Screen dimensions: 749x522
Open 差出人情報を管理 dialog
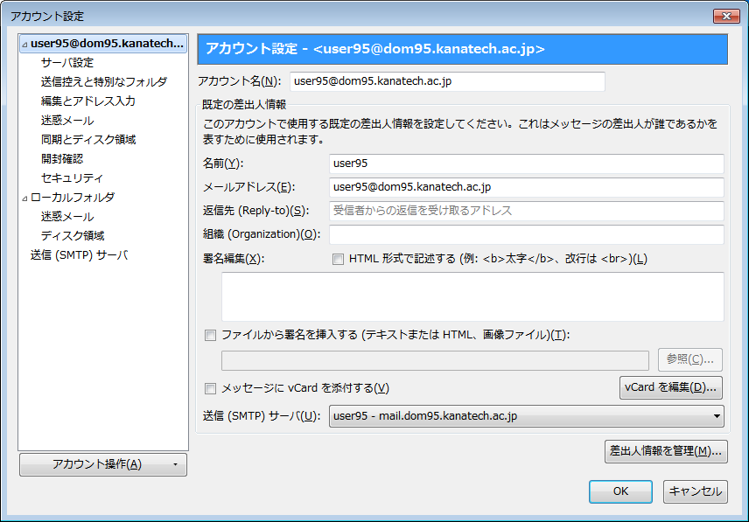pyautogui.click(x=666, y=451)
